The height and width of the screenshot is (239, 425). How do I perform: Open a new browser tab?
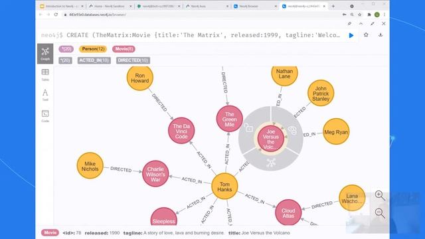click(333, 6)
